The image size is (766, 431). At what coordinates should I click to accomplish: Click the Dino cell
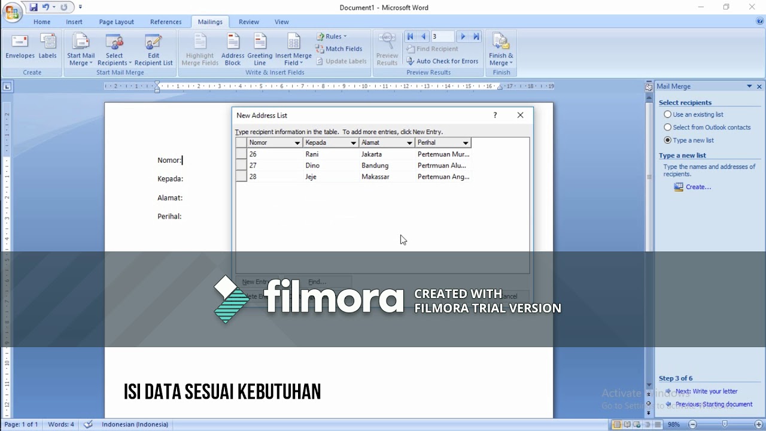click(330, 165)
